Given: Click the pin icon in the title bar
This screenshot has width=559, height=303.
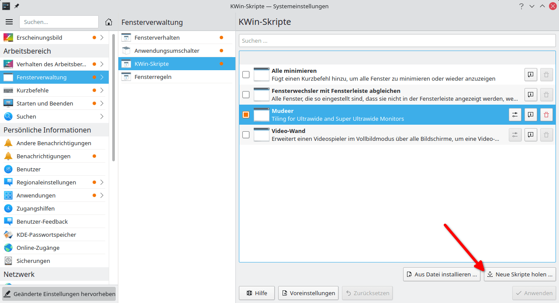Looking at the screenshot, I should pyautogui.click(x=17, y=6).
